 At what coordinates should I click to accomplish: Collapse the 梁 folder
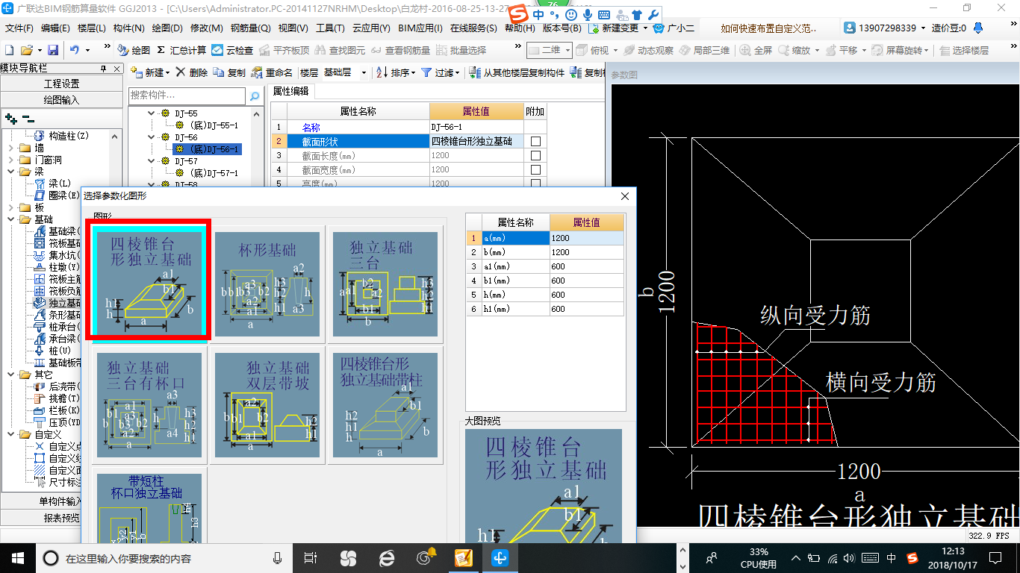10,172
